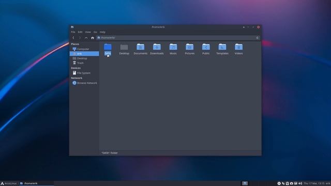The height and width of the screenshot is (186, 331).
Task: Select the Music folder icon
Action: [173, 47]
